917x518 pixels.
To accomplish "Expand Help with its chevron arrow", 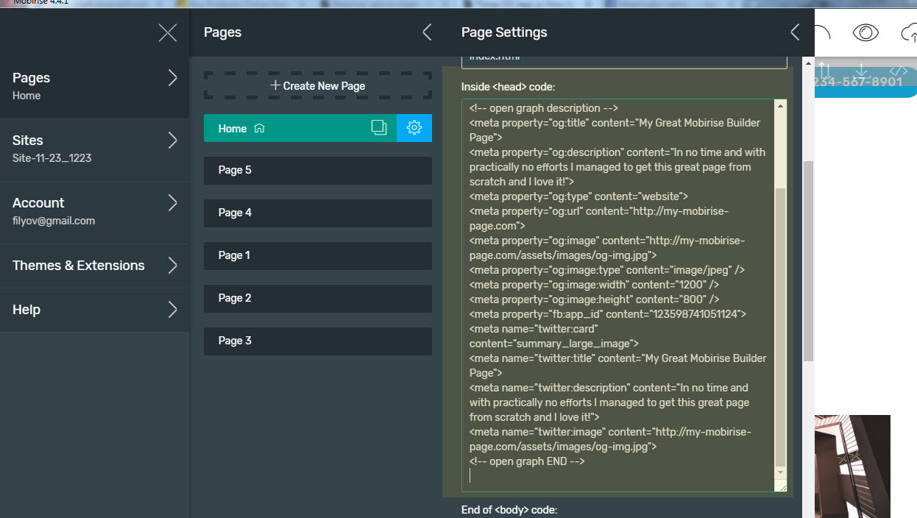I will pyautogui.click(x=173, y=310).
